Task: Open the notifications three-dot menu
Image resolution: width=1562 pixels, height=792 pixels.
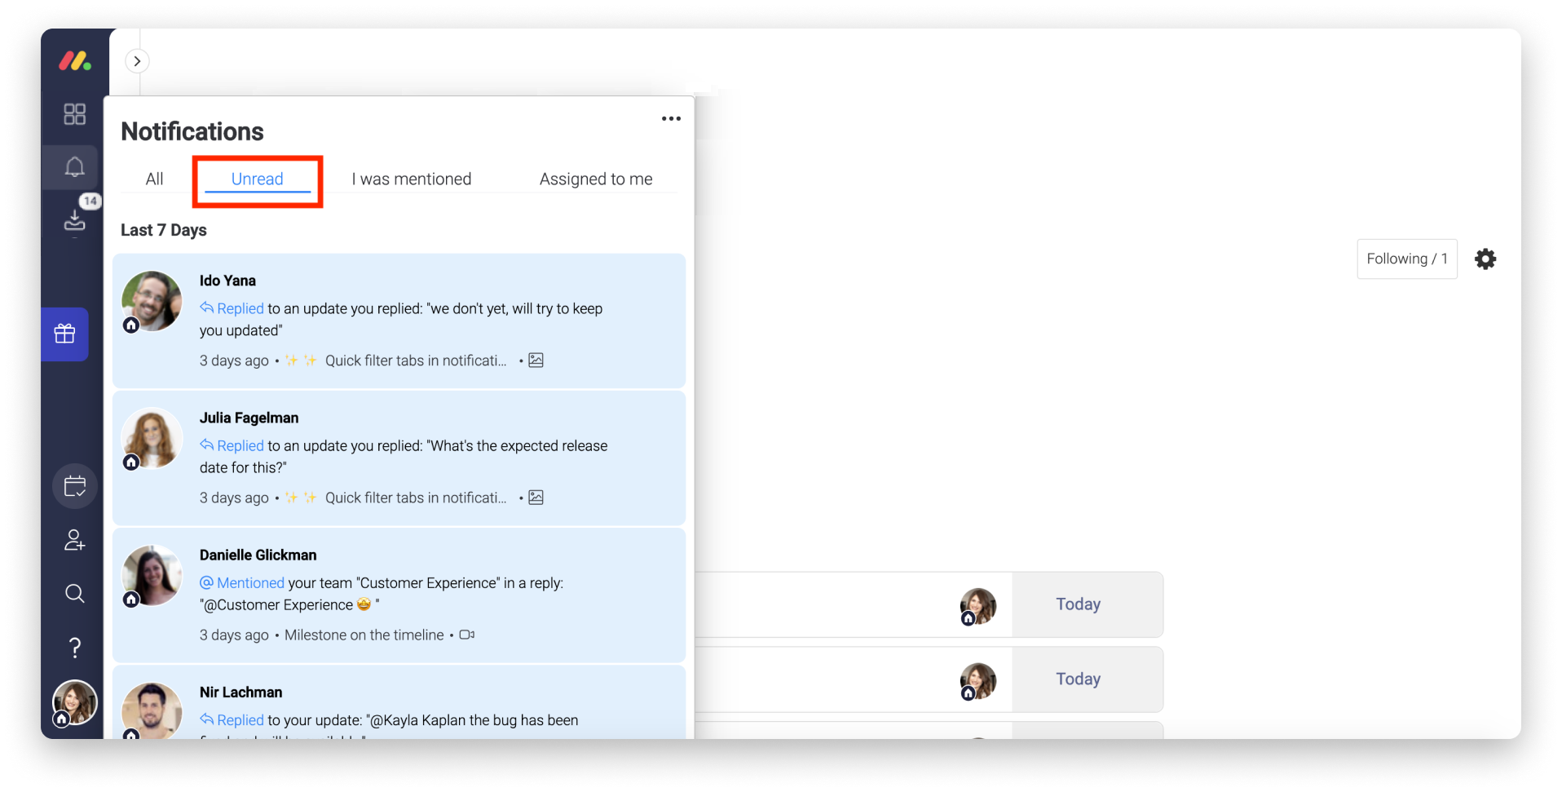Action: [x=671, y=119]
